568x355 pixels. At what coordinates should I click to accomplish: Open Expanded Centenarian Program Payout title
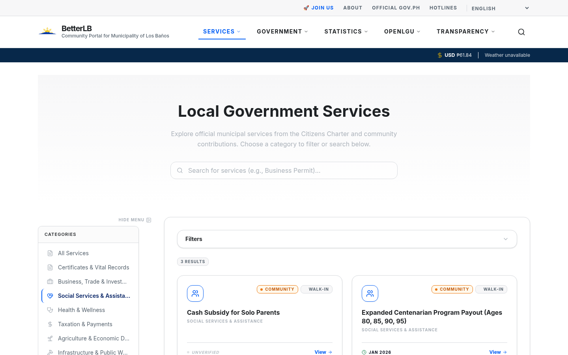pos(432,317)
